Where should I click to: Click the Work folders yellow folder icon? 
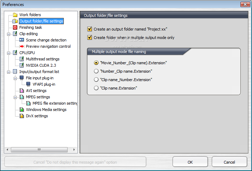[x=15, y=15]
